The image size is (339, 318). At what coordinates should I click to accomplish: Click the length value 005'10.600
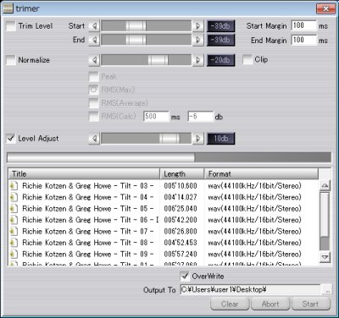[x=181, y=186]
